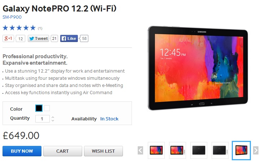
Task: Select the third thumbnail showing tablet back
Action: (x=199, y=150)
